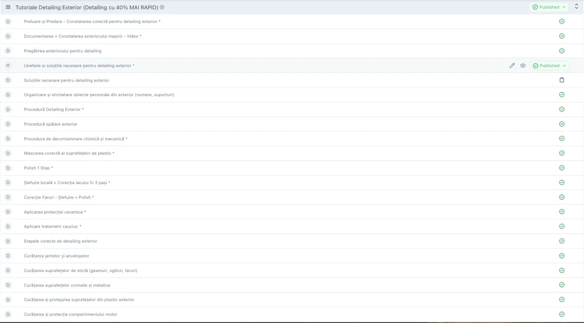Click published check icon for Mascarea corectă
This screenshot has width=584, height=323.
pyautogui.click(x=562, y=153)
